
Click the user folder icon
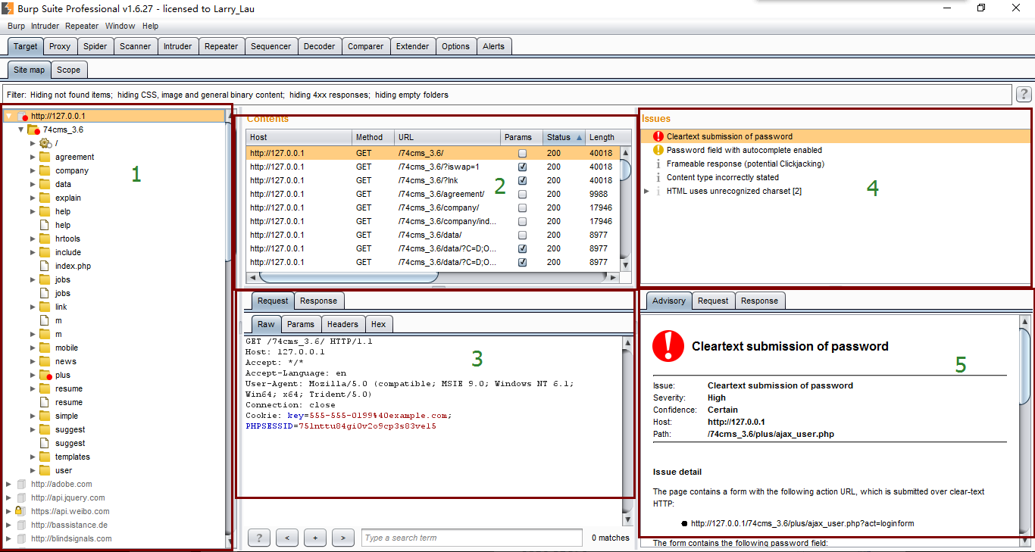pyautogui.click(x=45, y=470)
